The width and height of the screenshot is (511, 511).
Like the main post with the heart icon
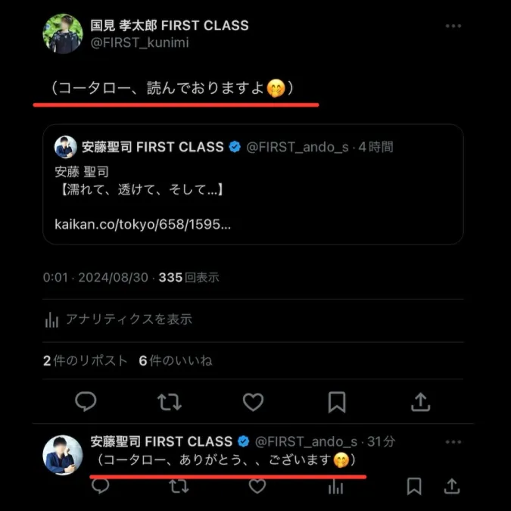(253, 402)
